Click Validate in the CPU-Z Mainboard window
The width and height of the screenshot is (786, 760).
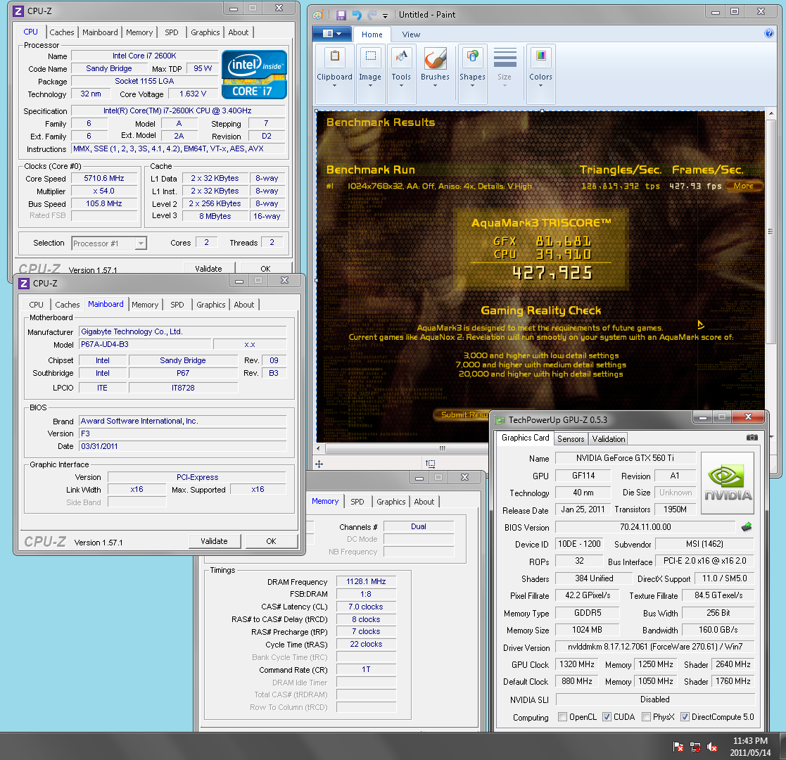214,541
